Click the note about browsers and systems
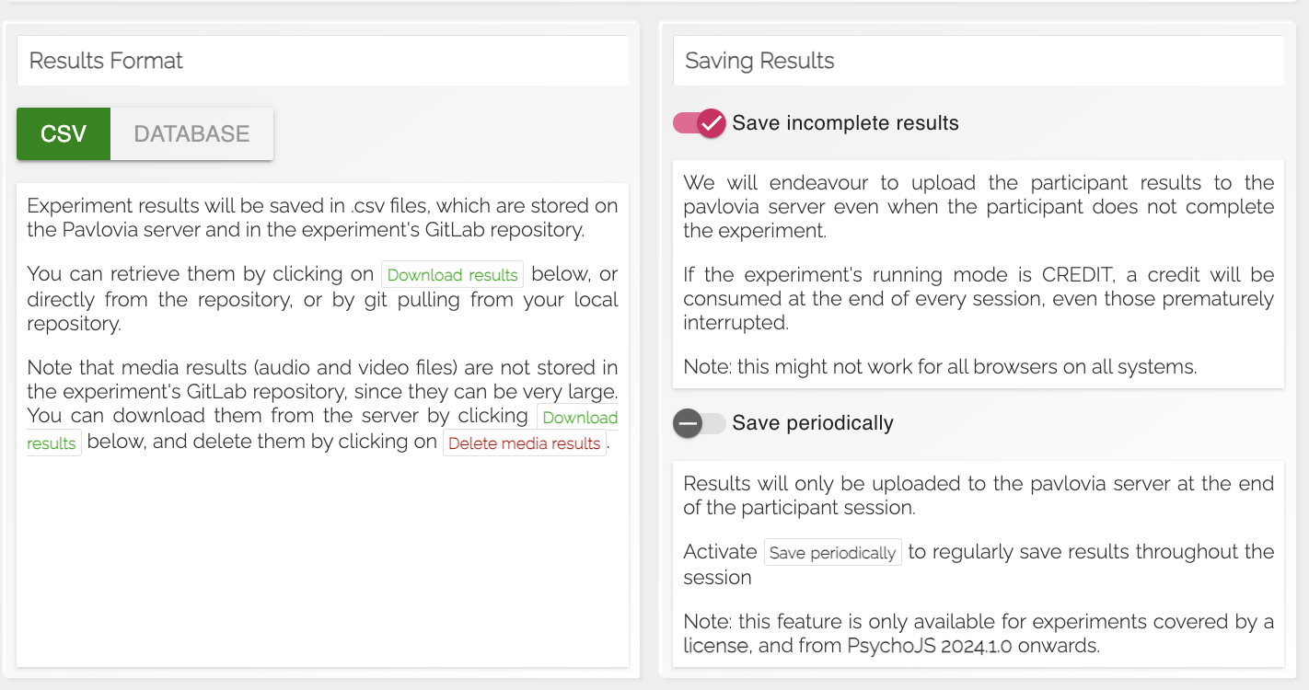This screenshot has height=690, width=1309. pos(940,367)
